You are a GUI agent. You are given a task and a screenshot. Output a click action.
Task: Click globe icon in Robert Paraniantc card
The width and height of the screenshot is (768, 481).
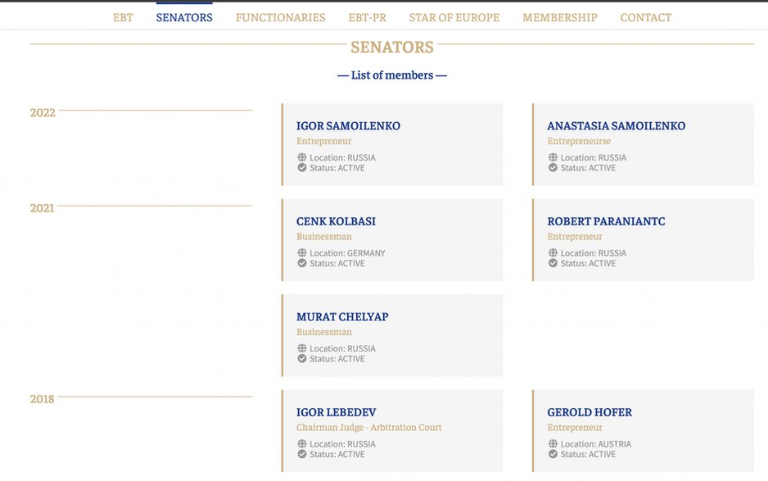553,253
